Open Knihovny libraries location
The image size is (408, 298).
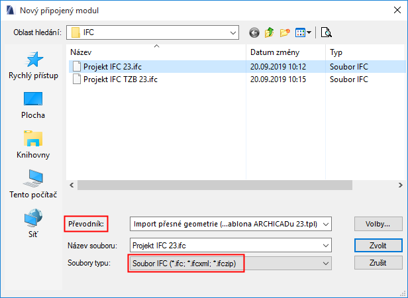click(x=34, y=146)
